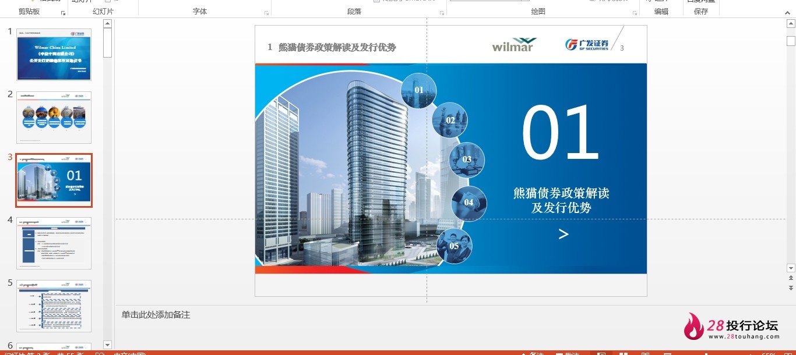Open the 字体 (Font) dialog launcher
The width and height of the screenshot is (796, 355).
point(267,13)
